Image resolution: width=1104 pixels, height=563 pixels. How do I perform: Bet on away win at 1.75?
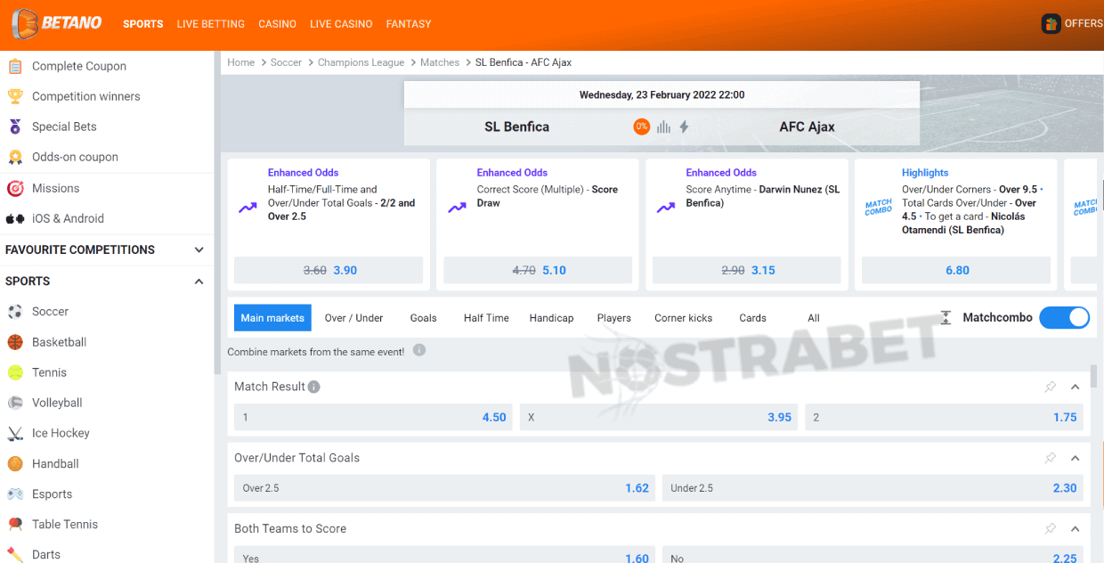(x=944, y=417)
